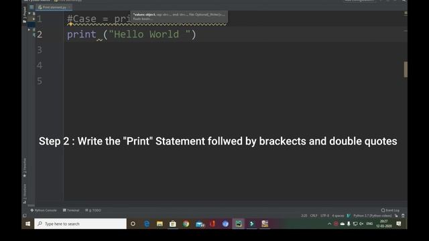Open the round blue app on the taskbar
Viewport: 429px width, 241px height.
[225, 224]
